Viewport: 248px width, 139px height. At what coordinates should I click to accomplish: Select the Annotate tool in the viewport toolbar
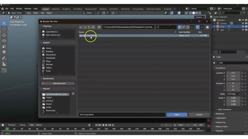tap(4, 58)
